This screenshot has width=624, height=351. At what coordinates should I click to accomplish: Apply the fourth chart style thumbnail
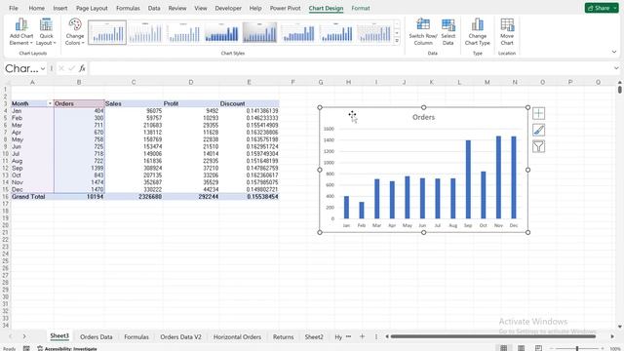coord(221,32)
